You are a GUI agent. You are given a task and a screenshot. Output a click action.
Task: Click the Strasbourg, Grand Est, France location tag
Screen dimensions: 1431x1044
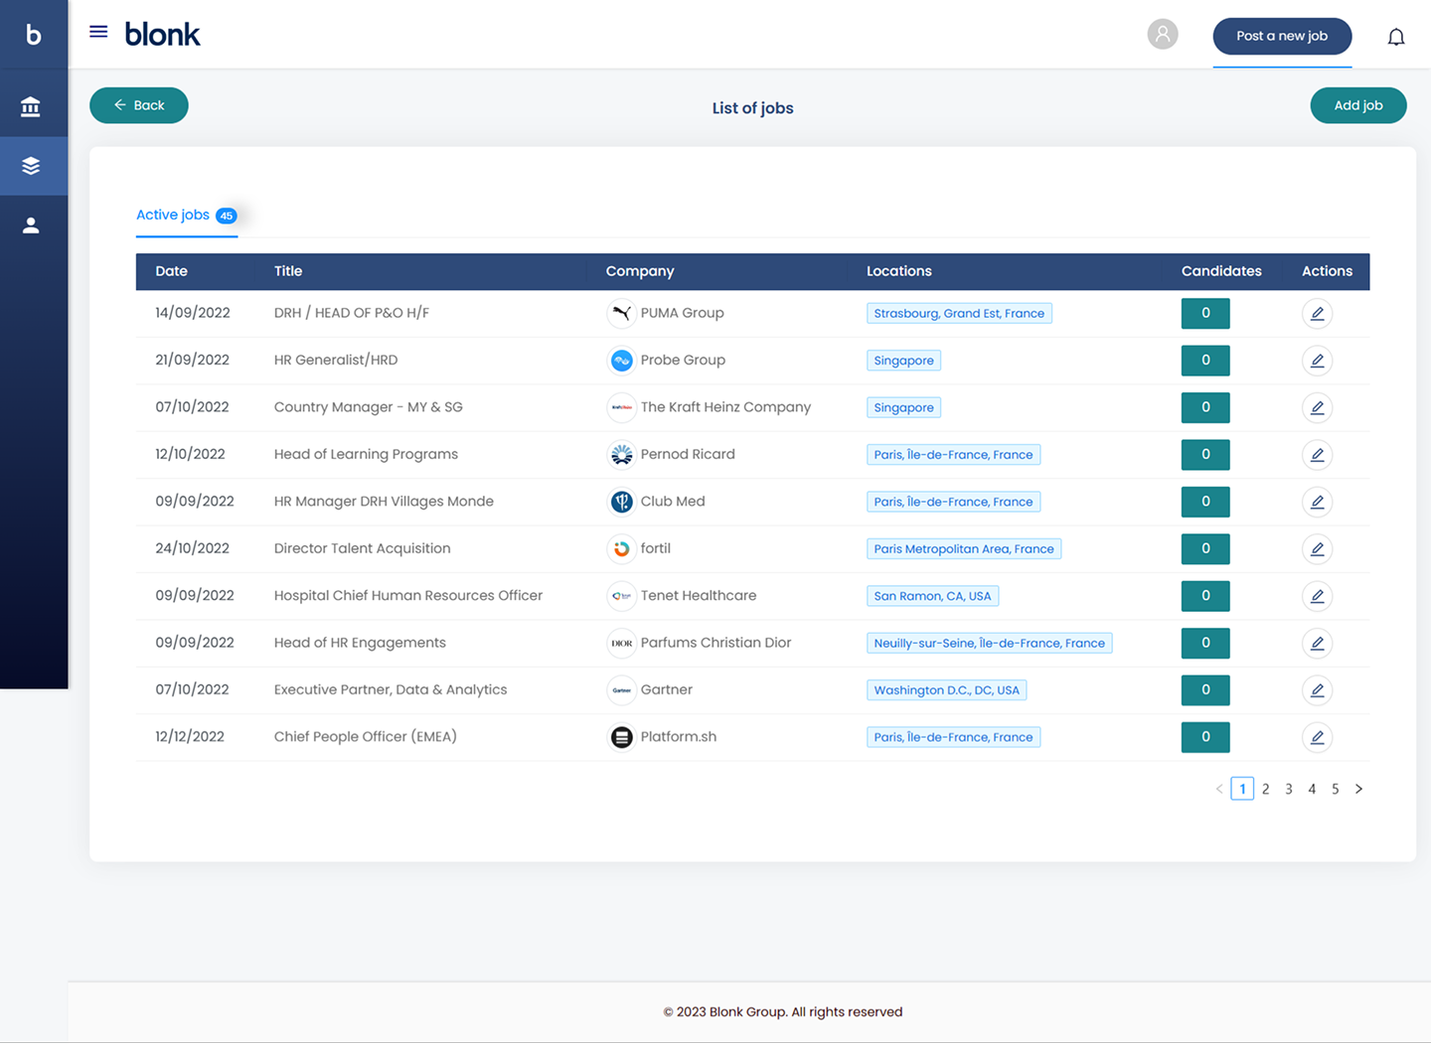[958, 314]
